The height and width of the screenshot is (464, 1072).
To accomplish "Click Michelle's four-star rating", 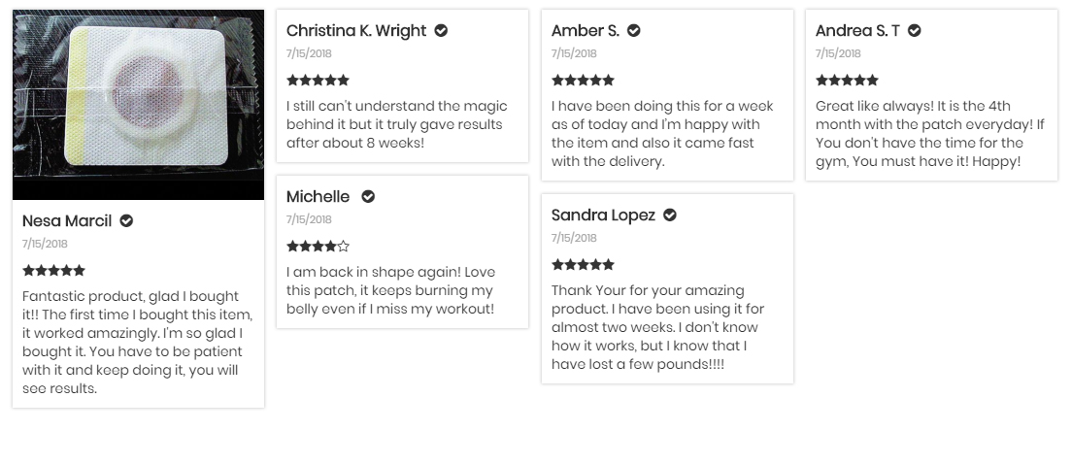I will point(318,247).
